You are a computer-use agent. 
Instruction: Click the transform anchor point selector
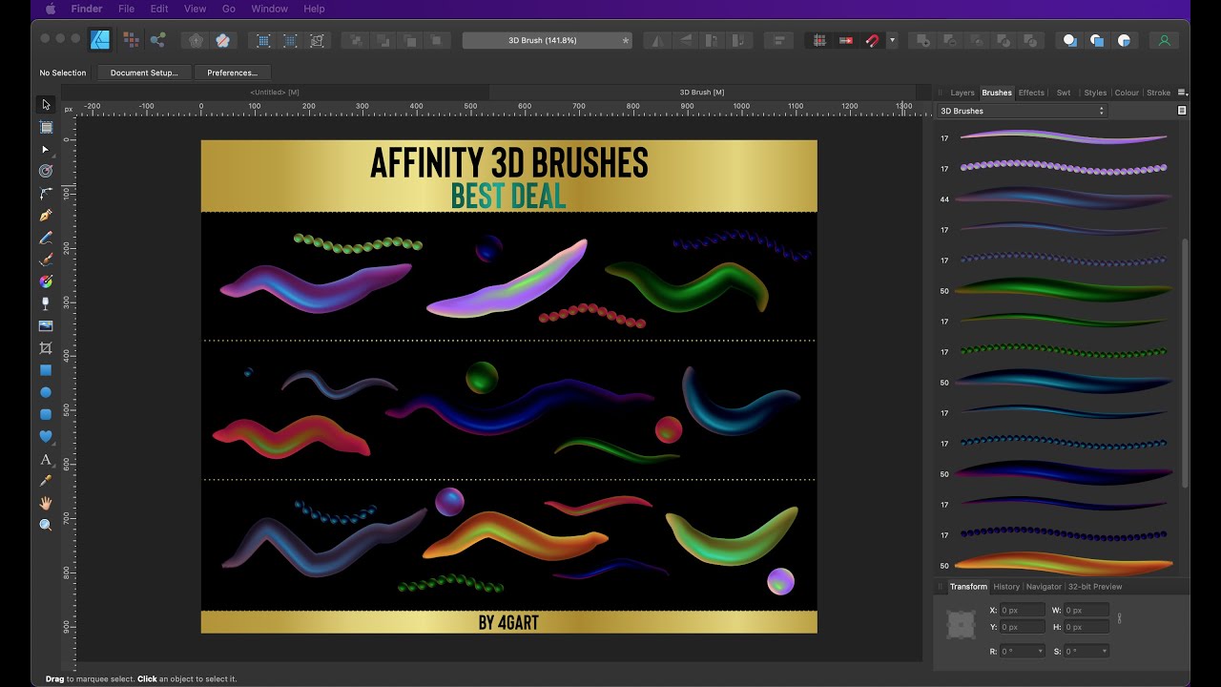point(961,625)
